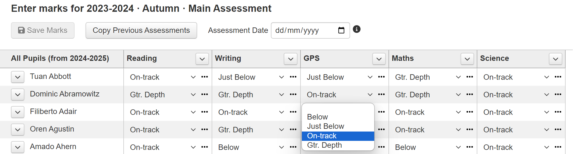Open ellipsis menu for Amado Ahern's Reading mark
The image size is (573, 154).
205,147
